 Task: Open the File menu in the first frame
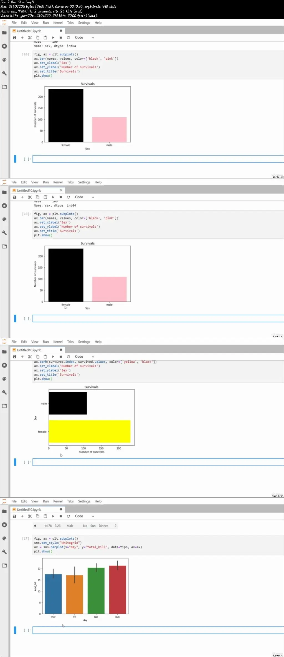(14, 23)
